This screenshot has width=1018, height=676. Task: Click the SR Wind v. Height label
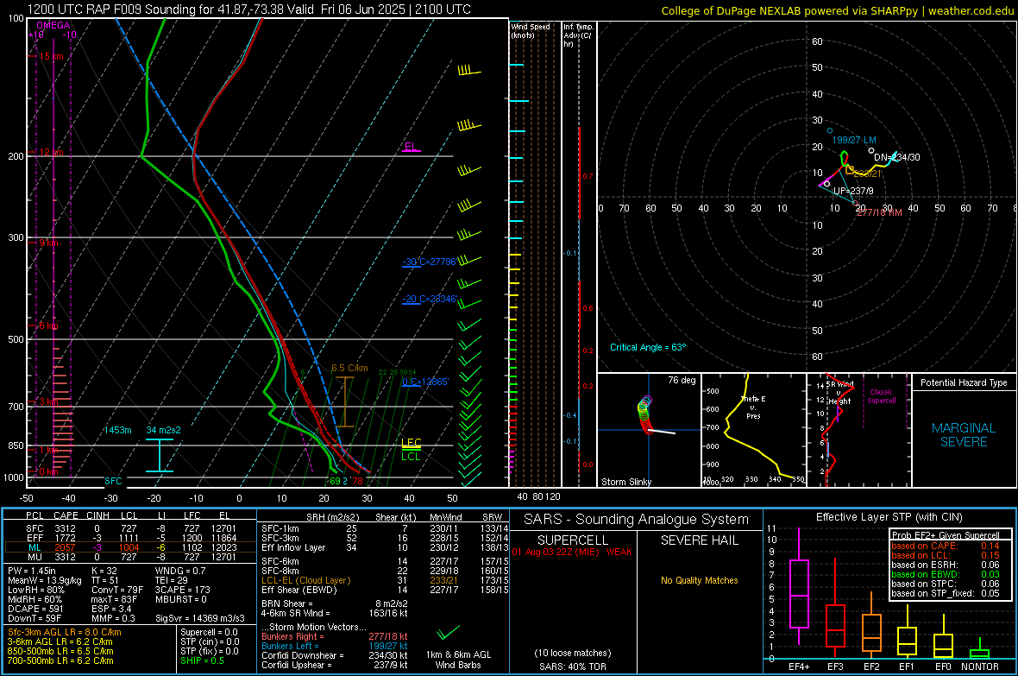[839, 393]
